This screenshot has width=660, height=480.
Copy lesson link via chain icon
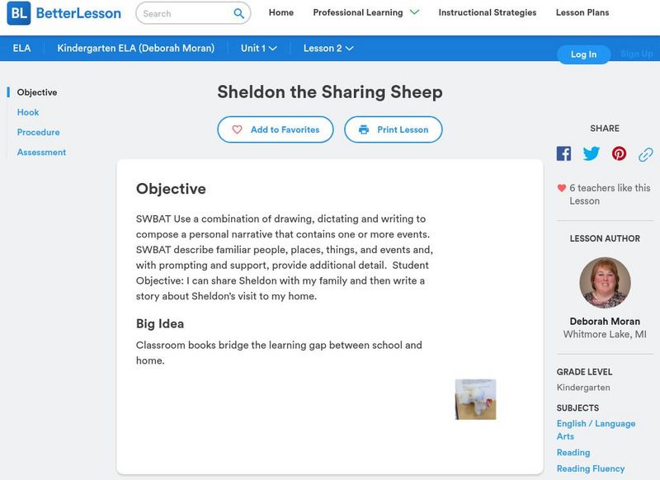pyautogui.click(x=646, y=153)
